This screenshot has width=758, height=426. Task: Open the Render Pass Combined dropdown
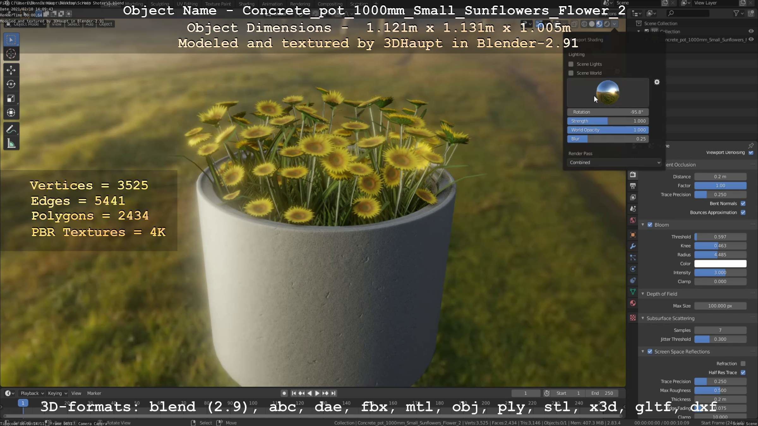pyautogui.click(x=614, y=163)
